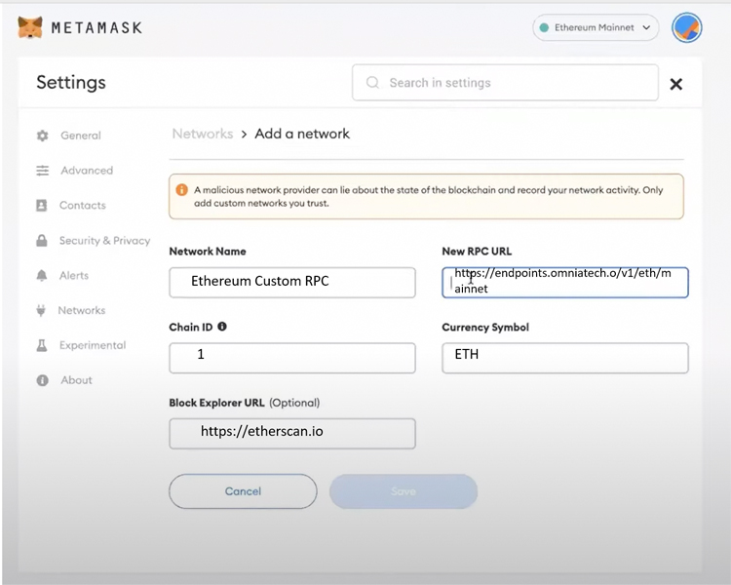Open General settings
Screen dimensions: 731x585
pos(81,136)
